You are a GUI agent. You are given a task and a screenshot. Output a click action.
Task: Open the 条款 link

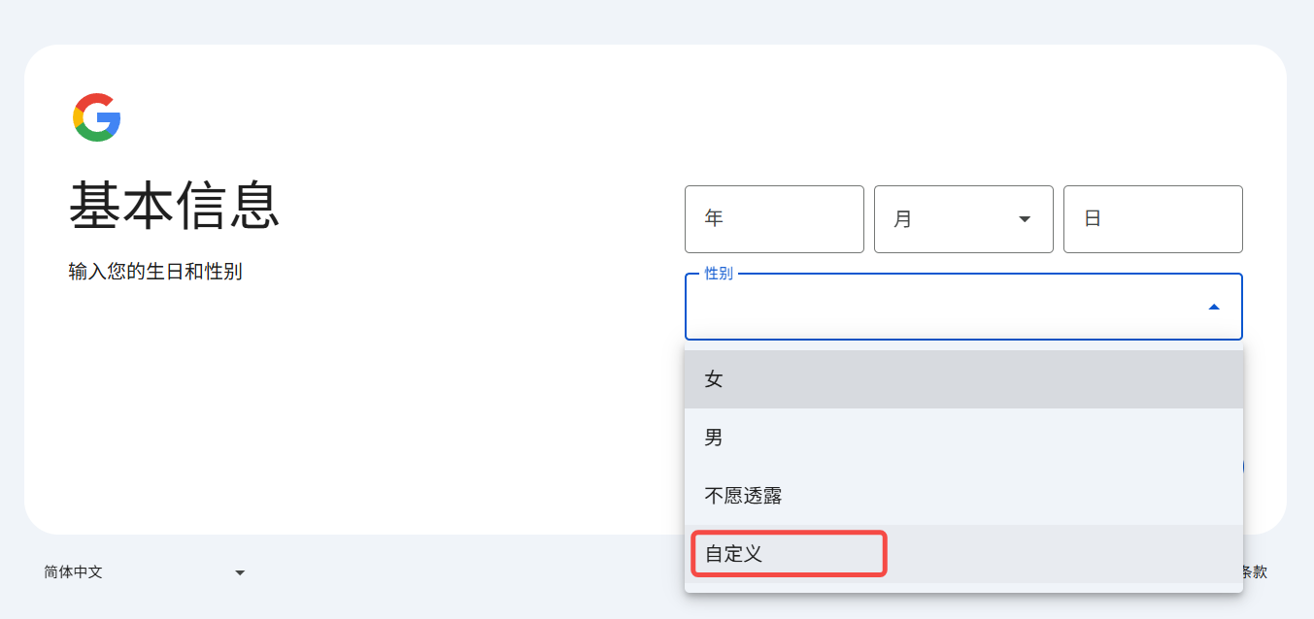1254,572
